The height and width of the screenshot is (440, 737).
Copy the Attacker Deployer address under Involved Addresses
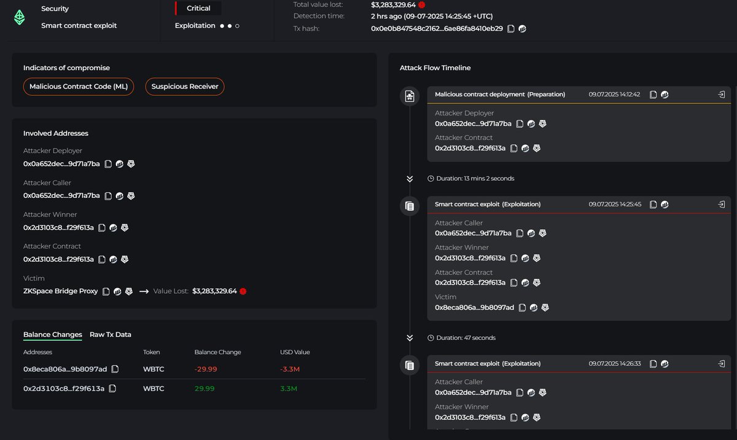click(108, 163)
